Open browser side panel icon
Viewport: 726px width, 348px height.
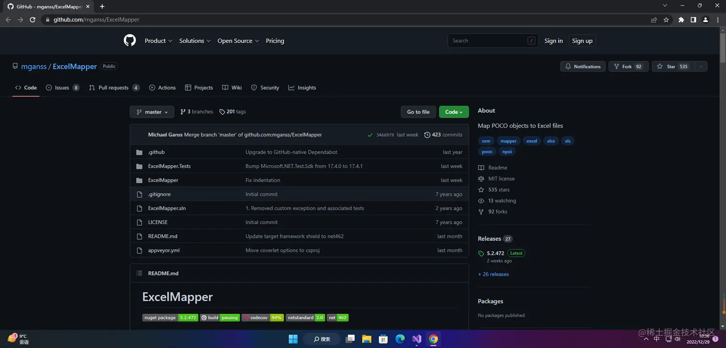click(x=693, y=20)
